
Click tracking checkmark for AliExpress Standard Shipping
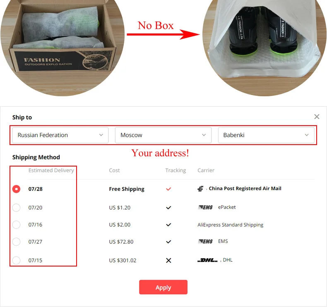point(168,225)
